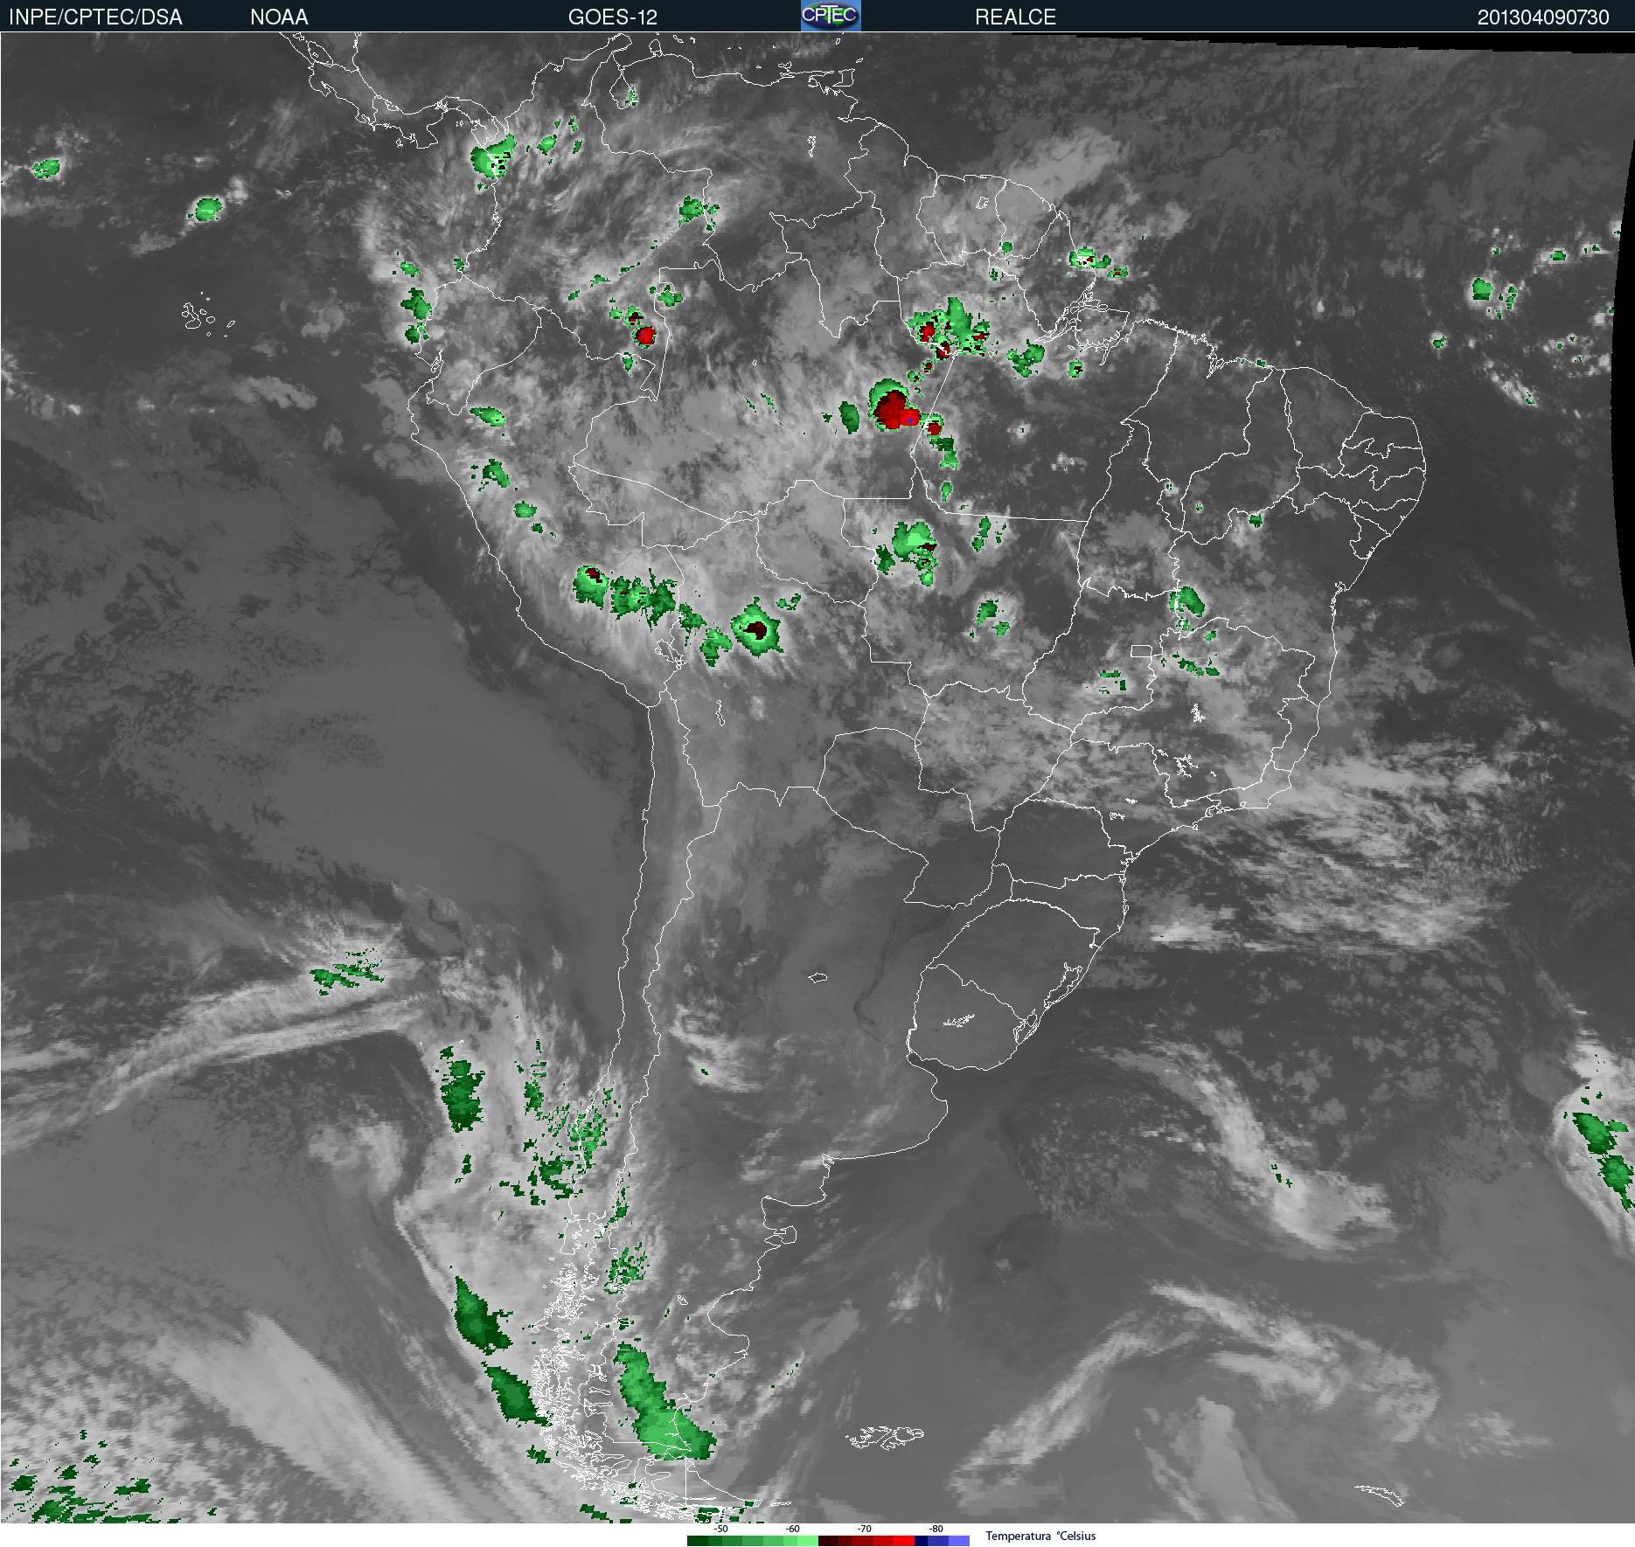
Task: Click the Temperatura °Celsius legend caption
Action: point(1040,1536)
